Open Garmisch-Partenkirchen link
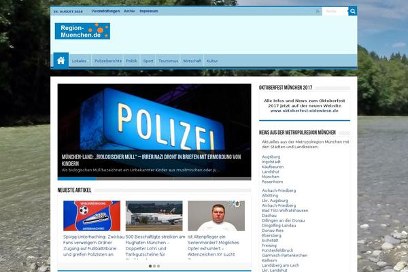The image size is (408, 272). (285, 256)
